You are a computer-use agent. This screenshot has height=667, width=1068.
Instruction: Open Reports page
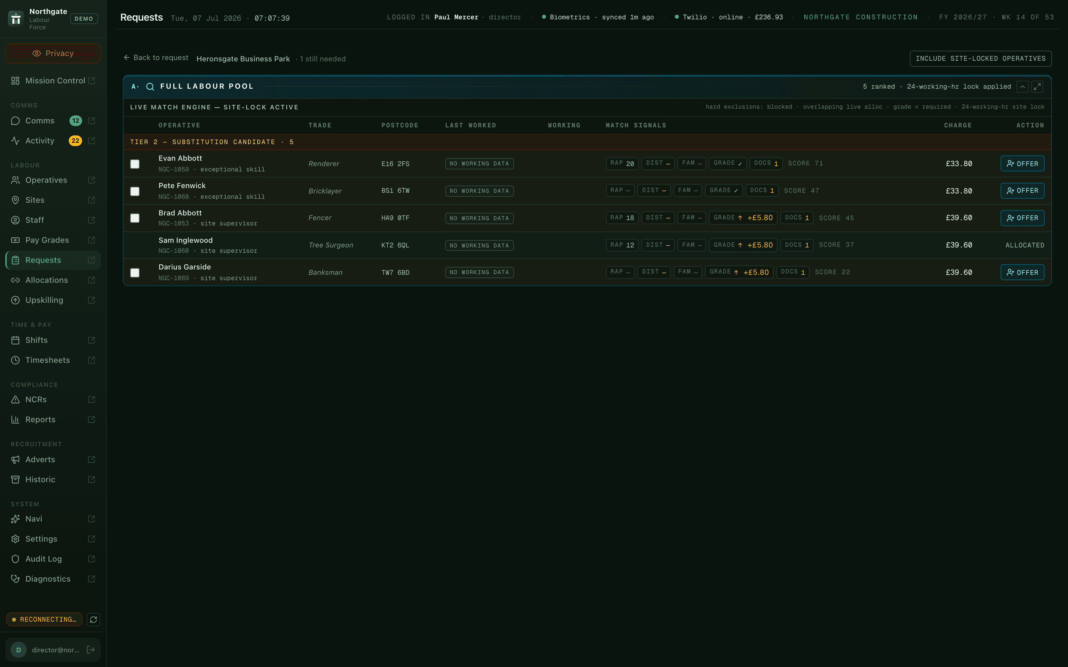pyautogui.click(x=40, y=420)
